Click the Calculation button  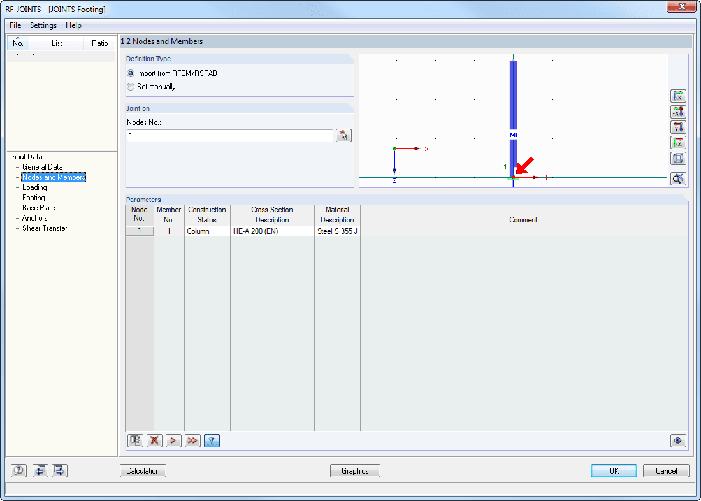point(143,471)
